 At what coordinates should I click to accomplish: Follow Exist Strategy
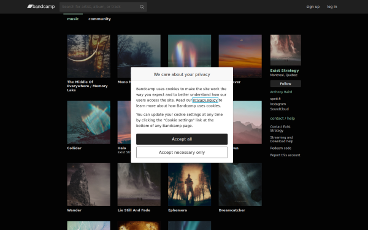coord(286,84)
